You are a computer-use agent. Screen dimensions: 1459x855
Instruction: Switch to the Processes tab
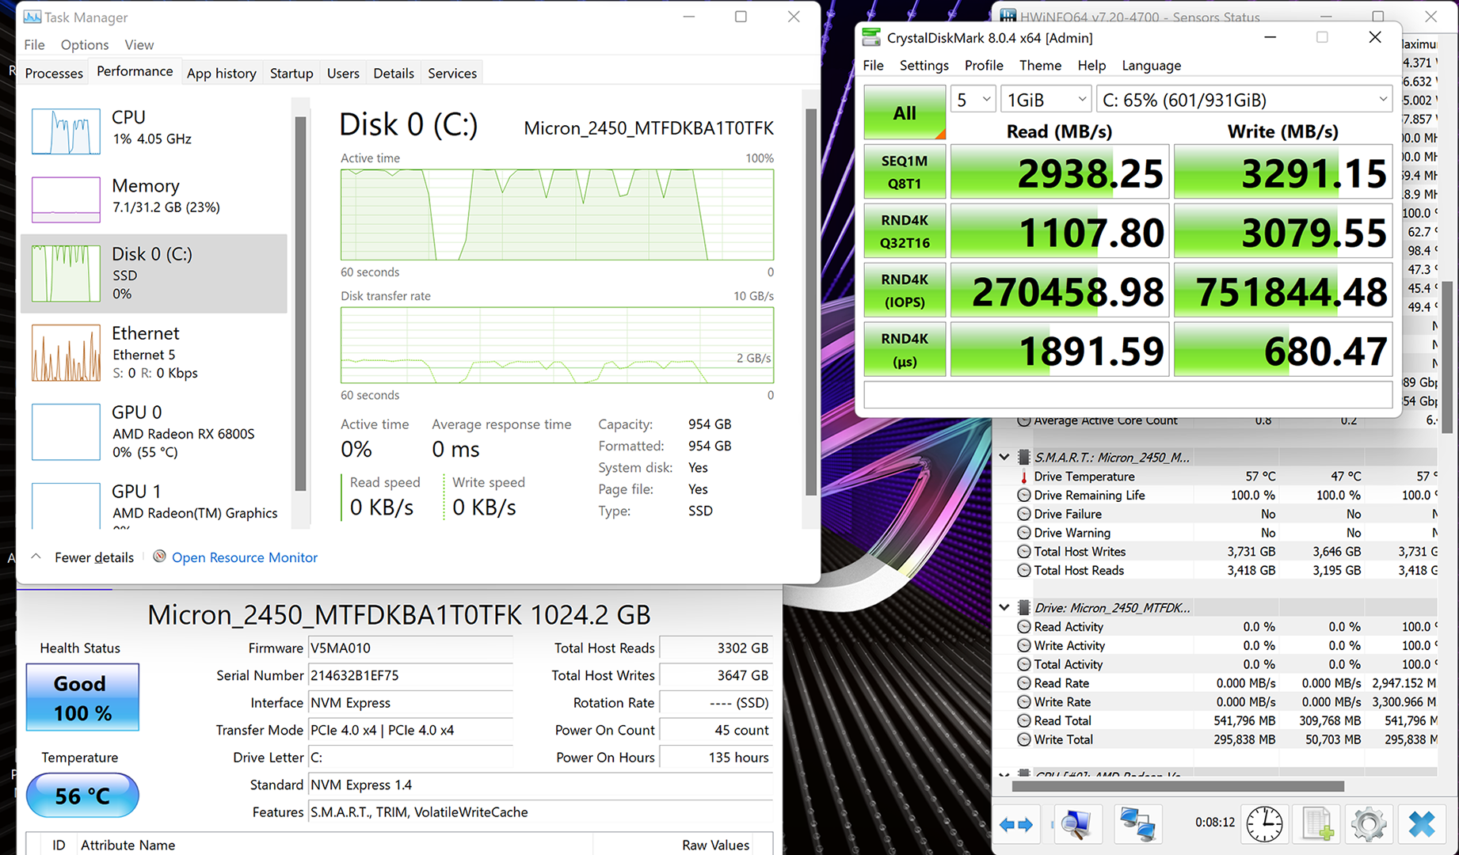54,73
